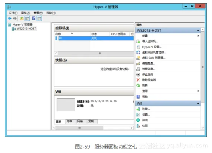The image size is (212, 153).
Task: Click left arrow of VM list scrollbar
Action: 56,53
